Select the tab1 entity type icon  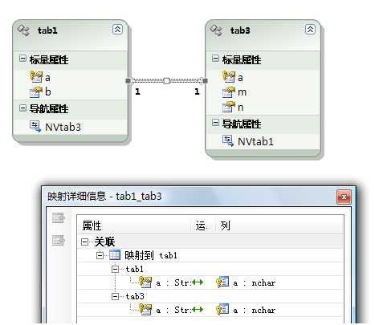(x=23, y=30)
